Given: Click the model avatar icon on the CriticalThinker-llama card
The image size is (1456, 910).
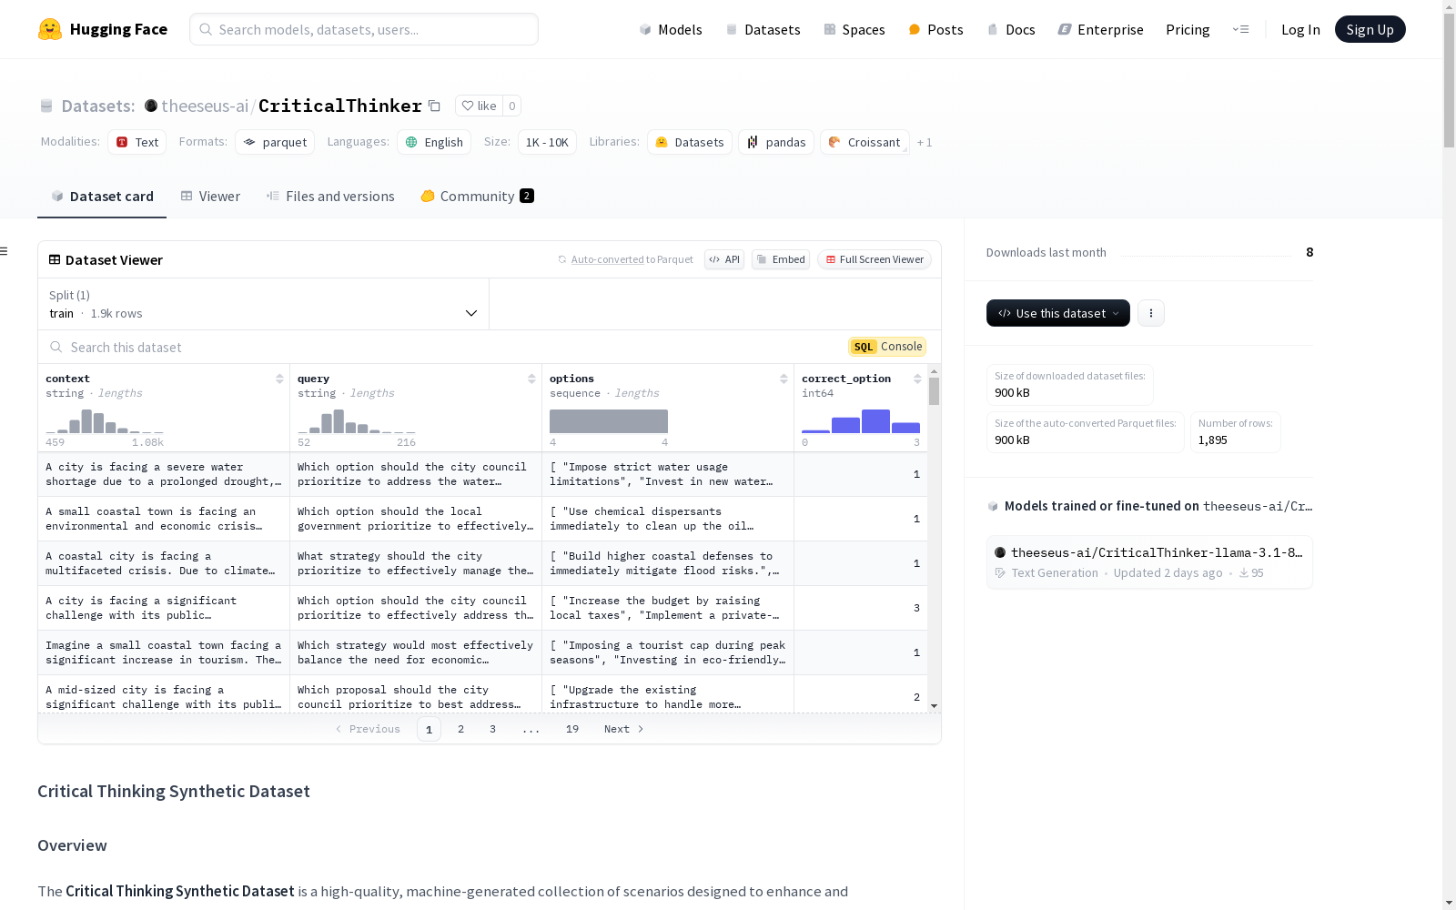Looking at the screenshot, I should (x=1000, y=552).
